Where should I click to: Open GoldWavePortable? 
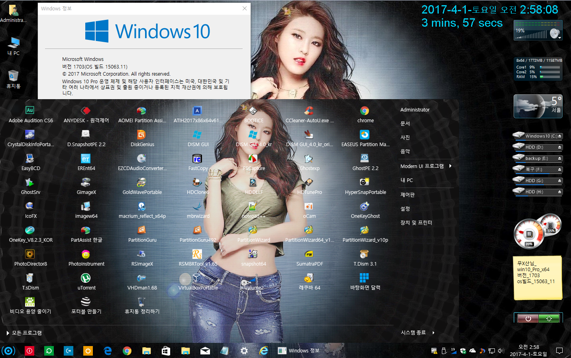click(x=142, y=186)
